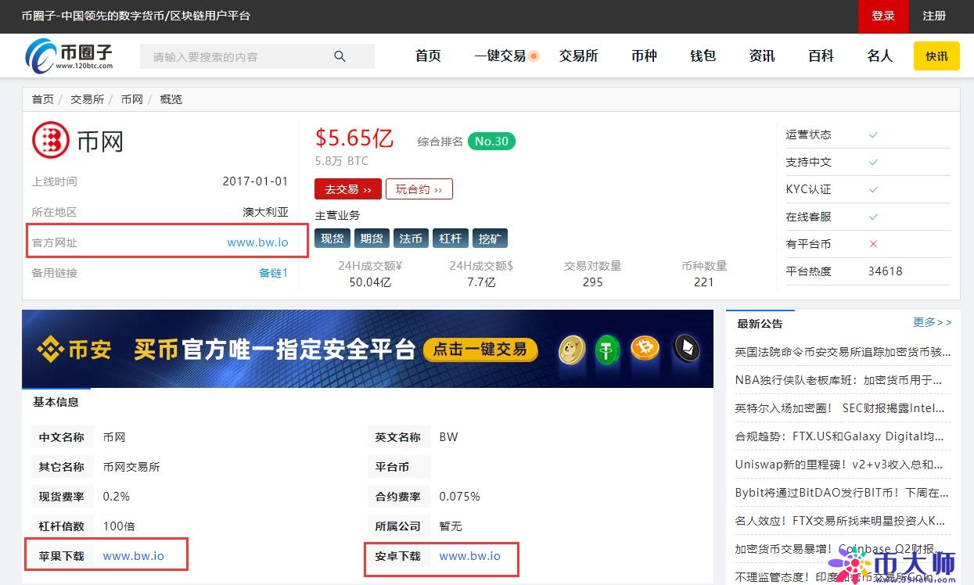Viewport: 974px width, 585px height.
Task: Select the 基本信息 tab
Action: (56, 402)
